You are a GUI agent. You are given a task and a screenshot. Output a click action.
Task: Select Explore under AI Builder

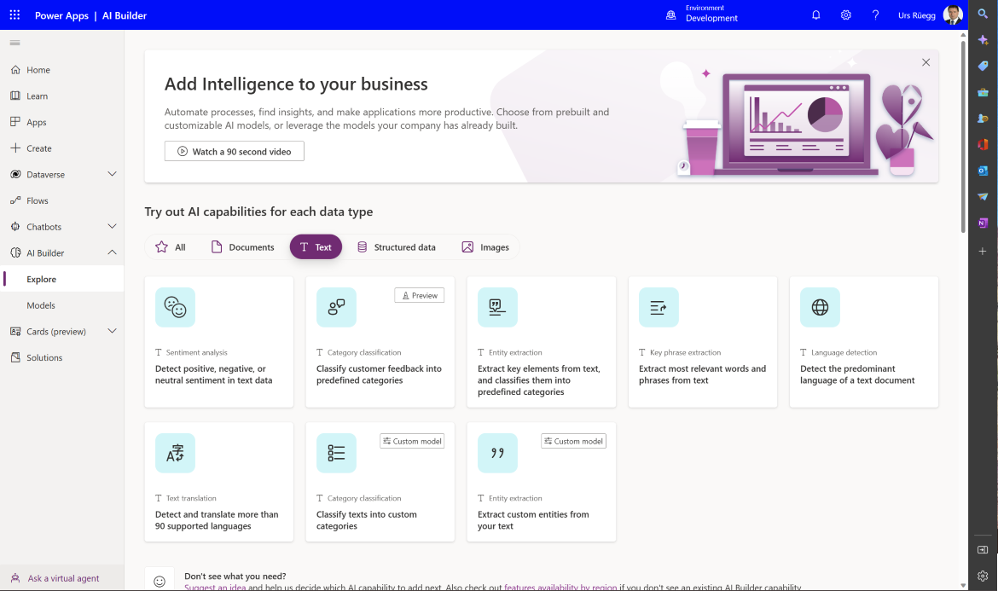[61, 279]
